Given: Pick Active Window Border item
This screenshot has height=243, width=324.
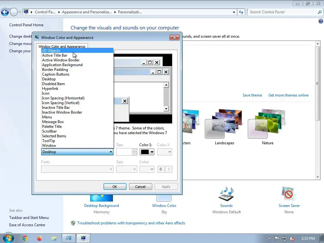Looking at the screenshot, I should (77, 60).
